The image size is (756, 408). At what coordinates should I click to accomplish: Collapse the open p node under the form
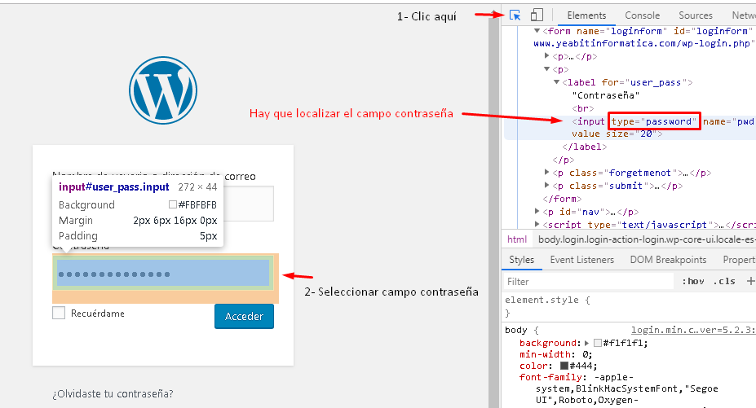tap(546, 69)
